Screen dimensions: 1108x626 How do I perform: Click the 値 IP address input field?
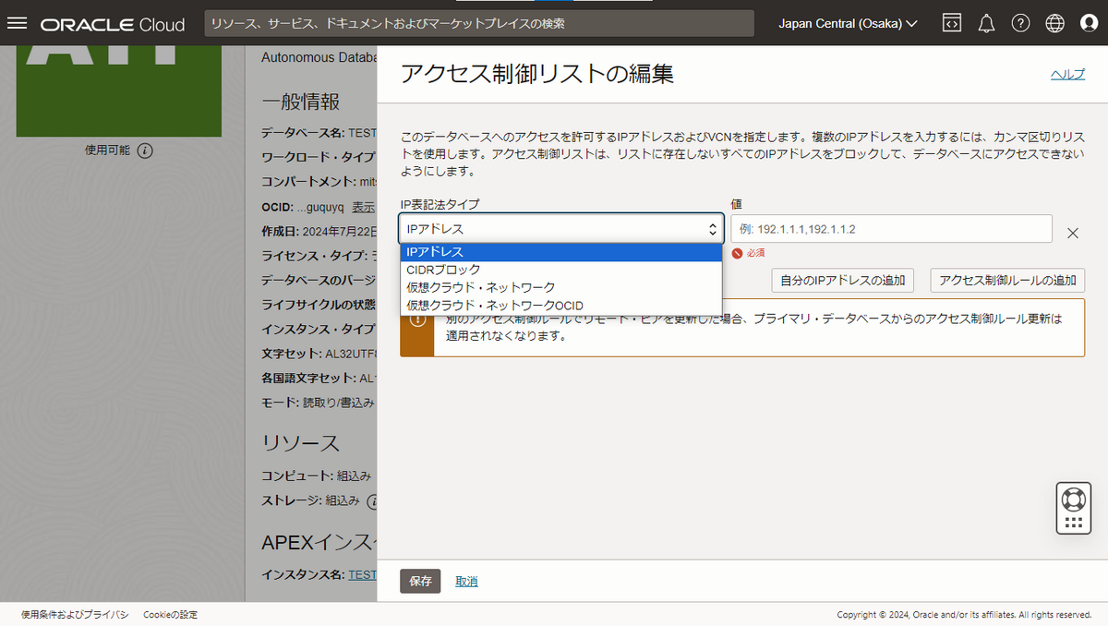pyautogui.click(x=891, y=228)
